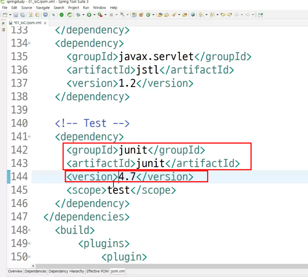The image size is (308, 277).
Task: Click the restore view icon in left sidebar
Action: [3, 23]
